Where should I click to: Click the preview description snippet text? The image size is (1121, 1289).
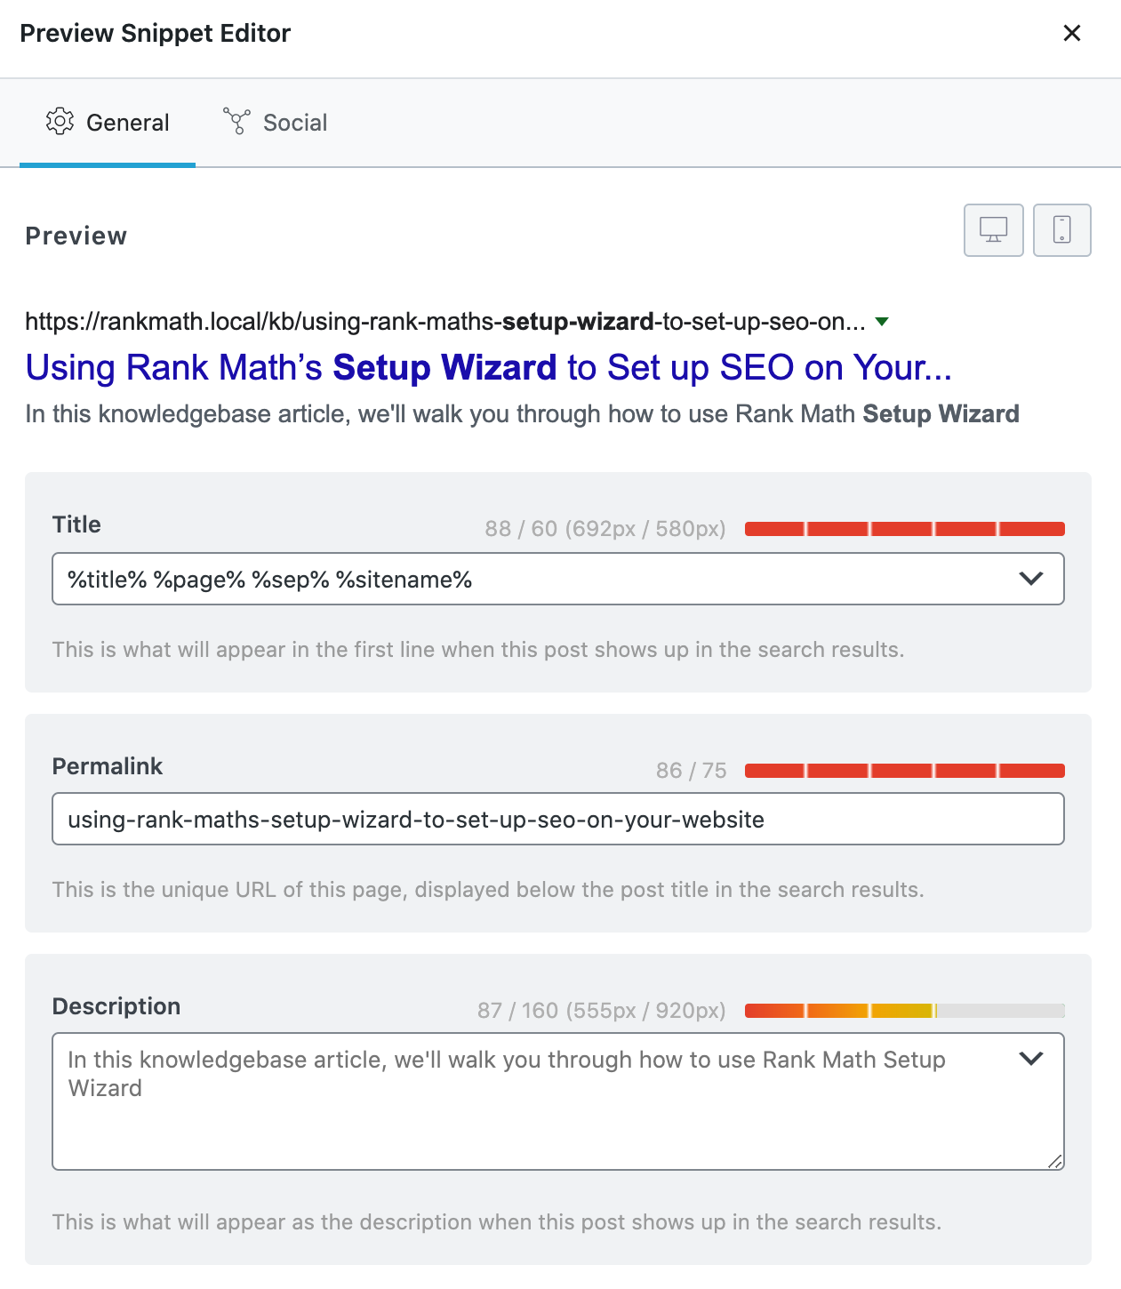(522, 414)
